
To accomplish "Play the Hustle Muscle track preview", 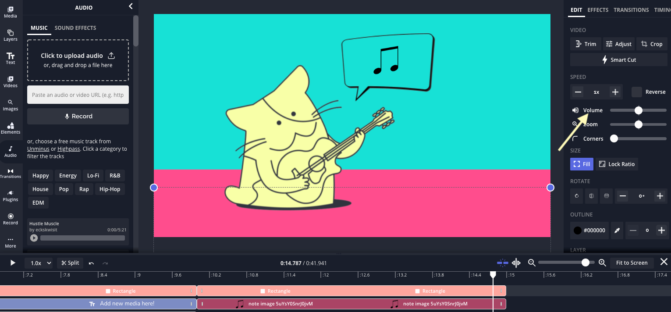I will [34, 238].
